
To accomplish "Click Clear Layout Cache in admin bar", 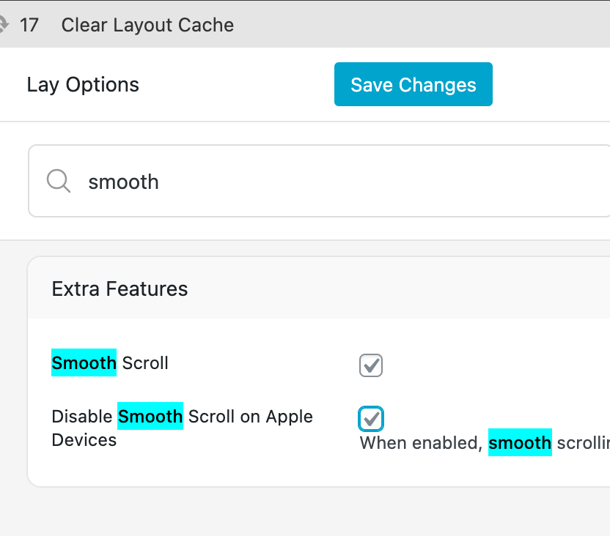I will pyautogui.click(x=147, y=25).
